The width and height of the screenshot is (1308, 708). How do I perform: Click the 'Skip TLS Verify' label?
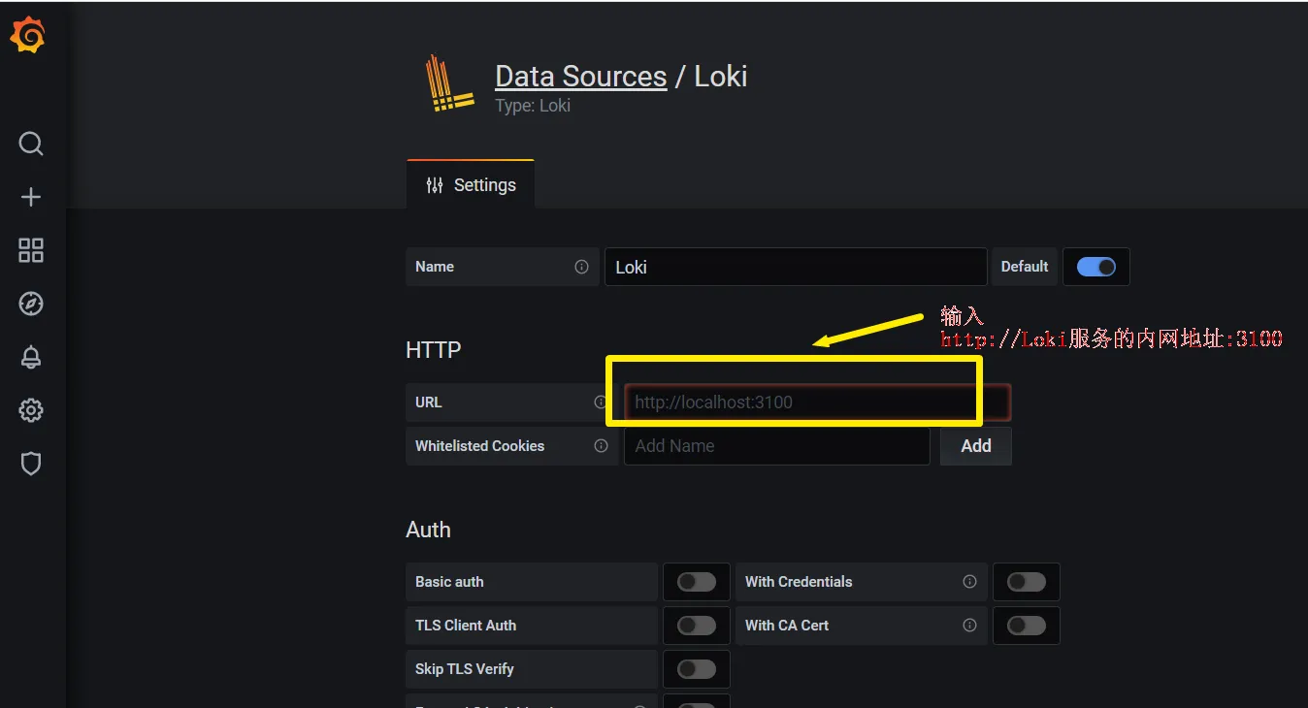click(465, 669)
